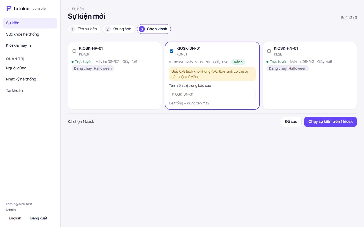Jump to step 1 Tên sự kiện

84,29
